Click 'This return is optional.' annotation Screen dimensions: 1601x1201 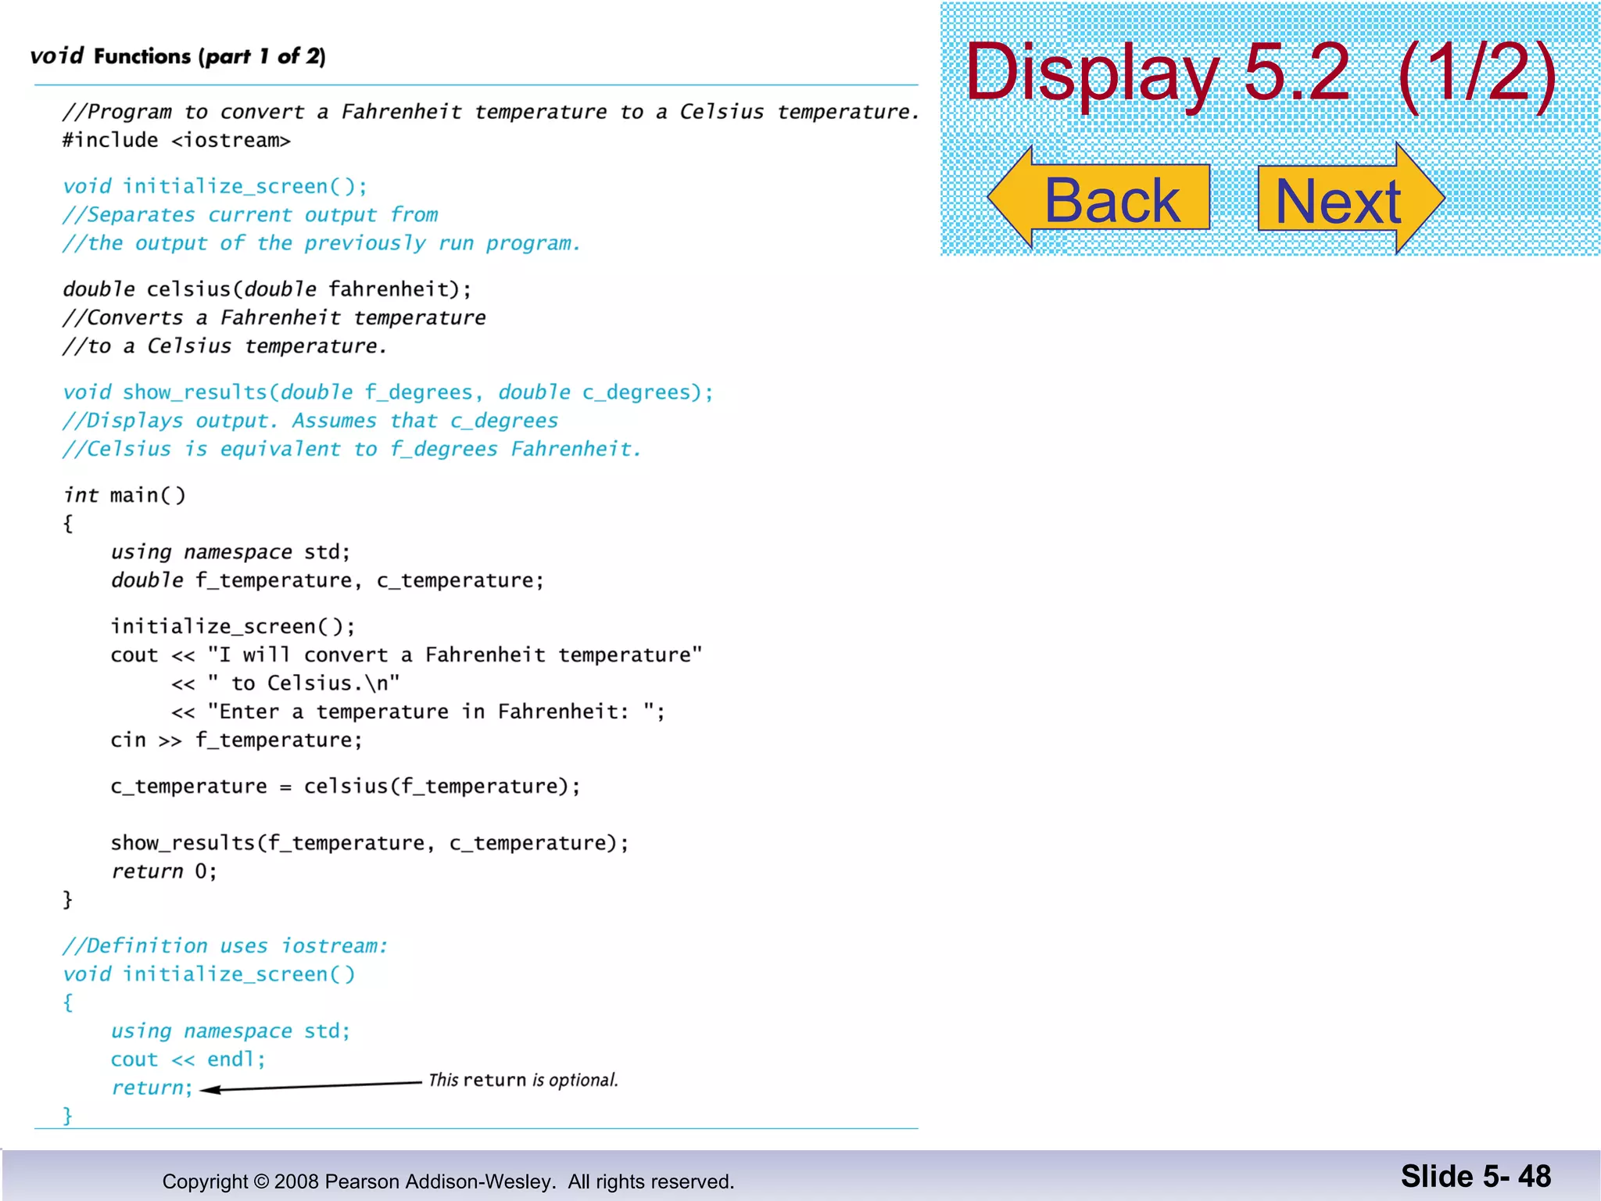[x=523, y=1081]
